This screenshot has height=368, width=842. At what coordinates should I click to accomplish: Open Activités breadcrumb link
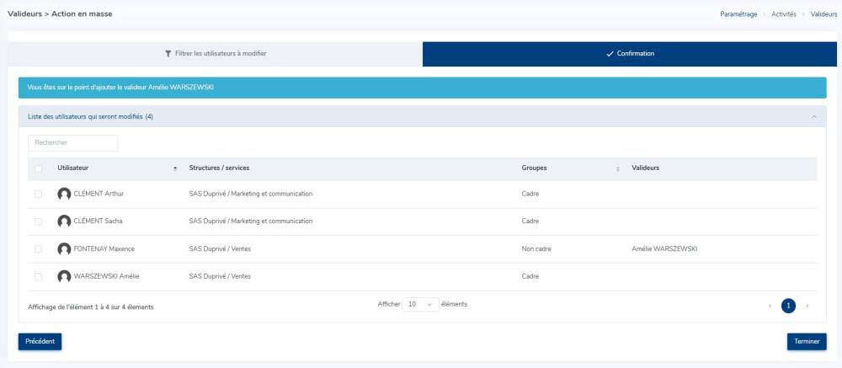click(x=783, y=14)
